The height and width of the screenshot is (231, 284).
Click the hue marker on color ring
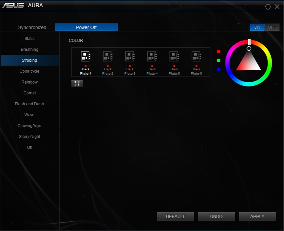pos(249,42)
